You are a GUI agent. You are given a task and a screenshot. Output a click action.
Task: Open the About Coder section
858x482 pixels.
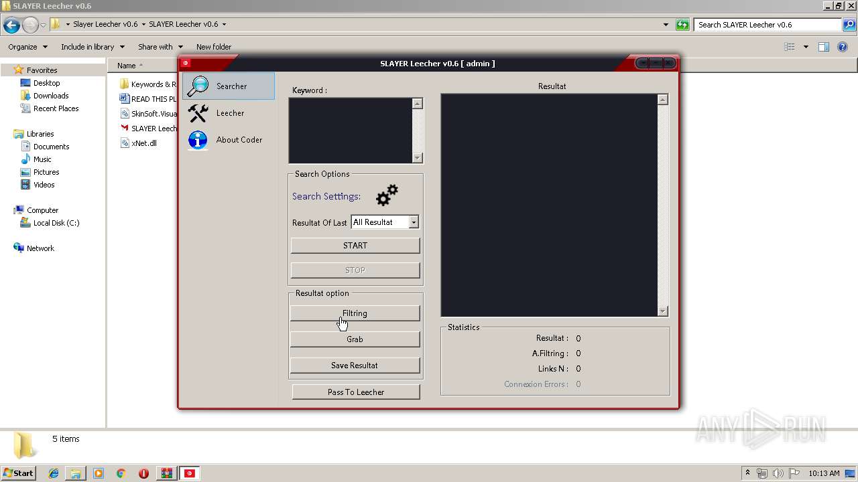229,140
